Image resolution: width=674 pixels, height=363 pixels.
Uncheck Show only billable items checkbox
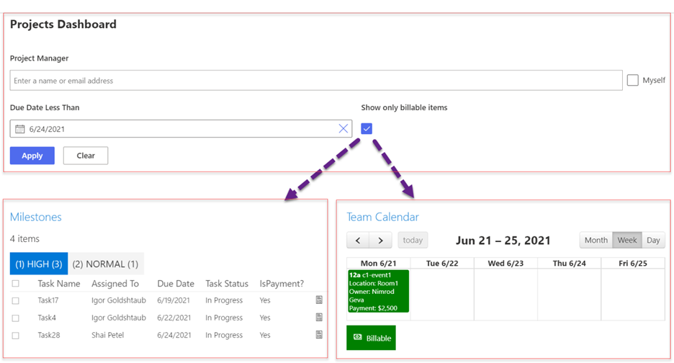(x=367, y=129)
